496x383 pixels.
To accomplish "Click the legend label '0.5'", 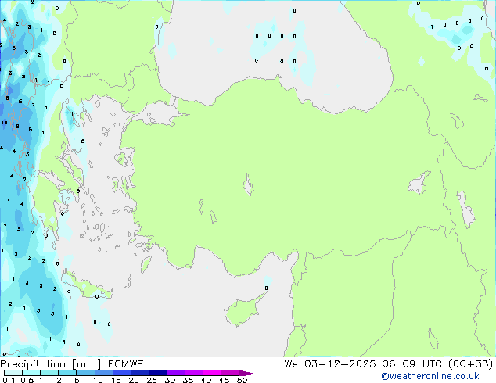I will 27,380.
